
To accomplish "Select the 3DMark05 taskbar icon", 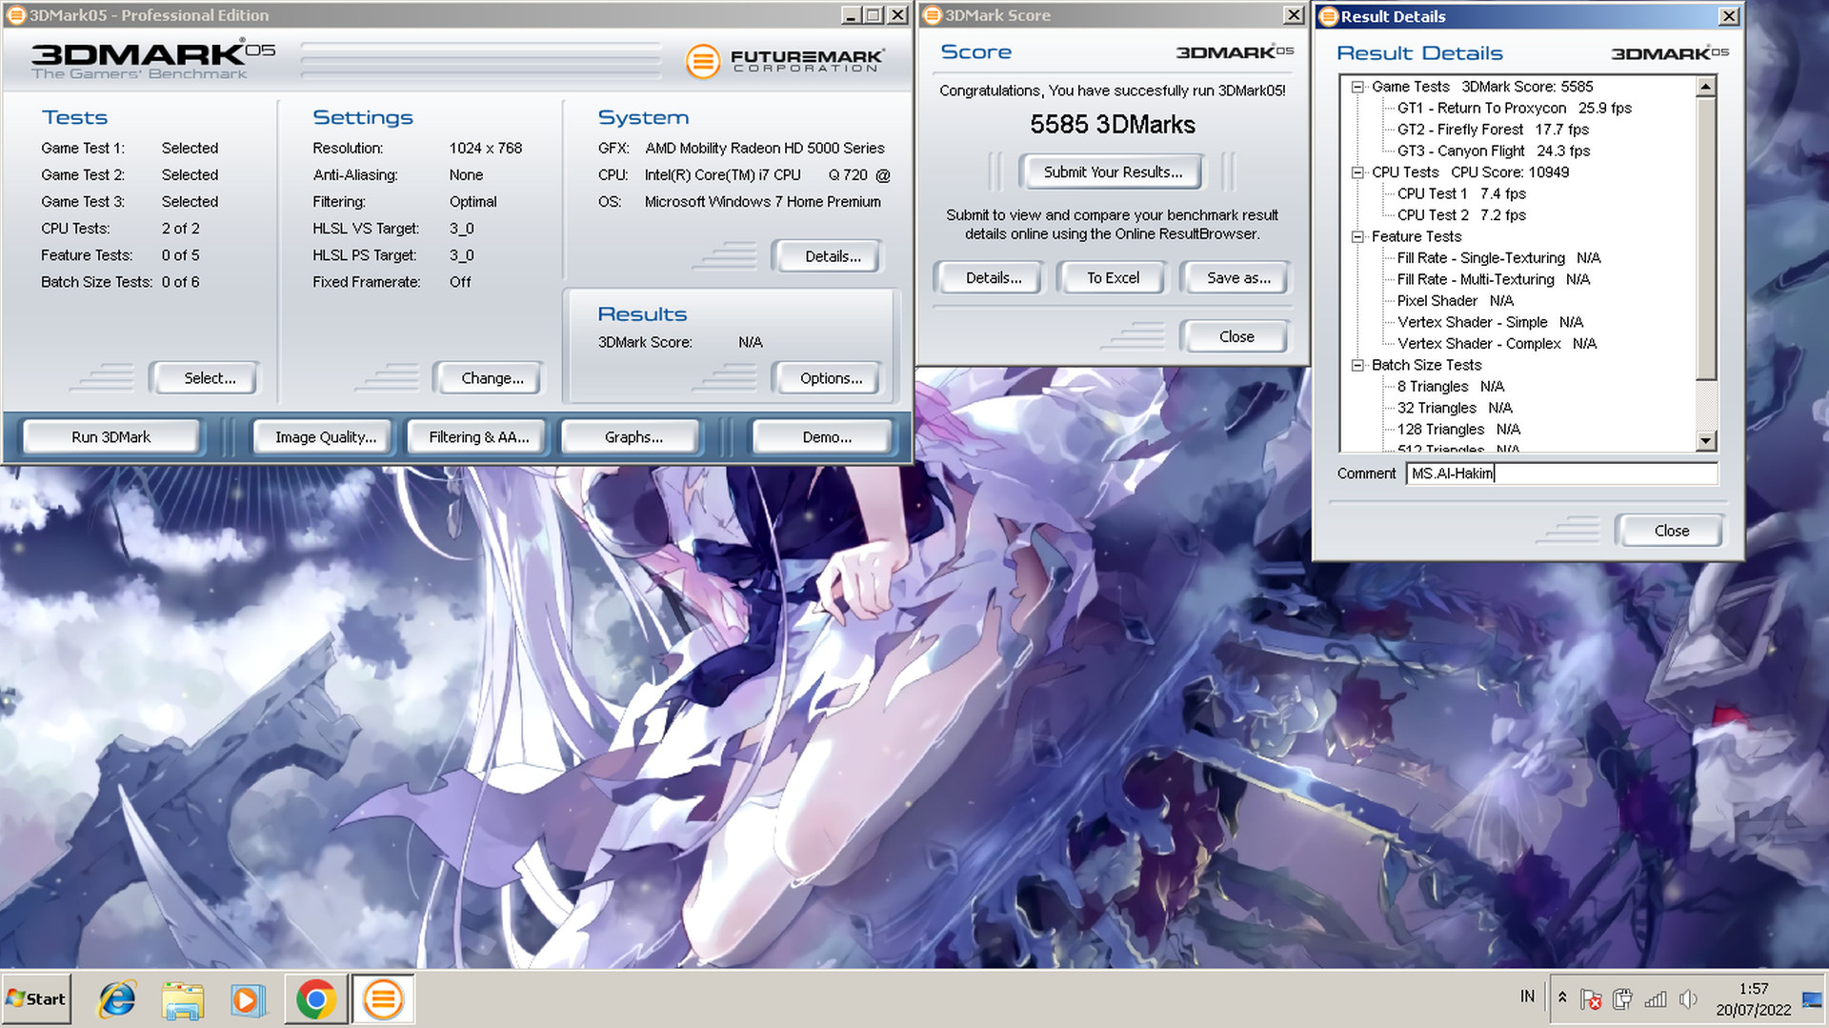I will pyautogui.click(x=383, y=999).
